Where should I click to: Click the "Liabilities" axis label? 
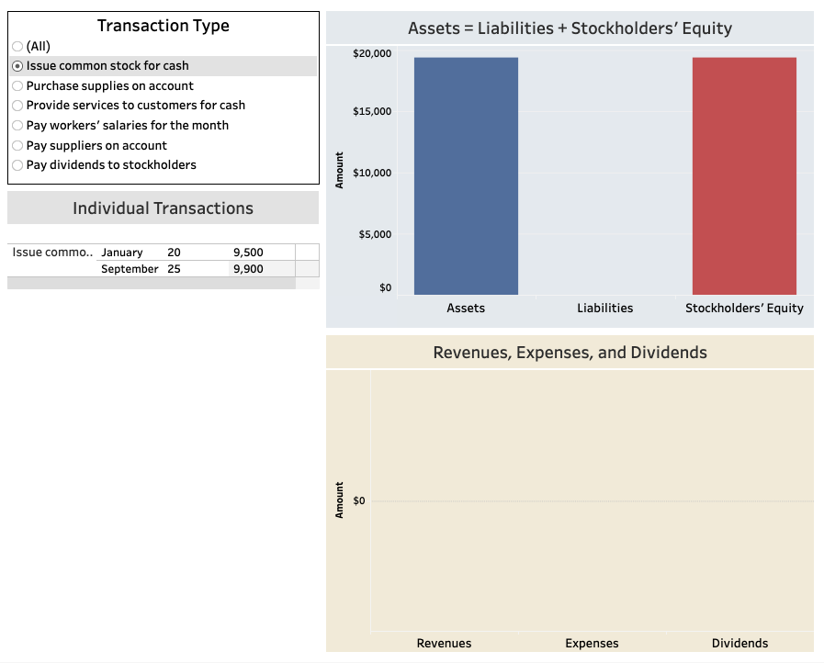[x=604, y=308]
